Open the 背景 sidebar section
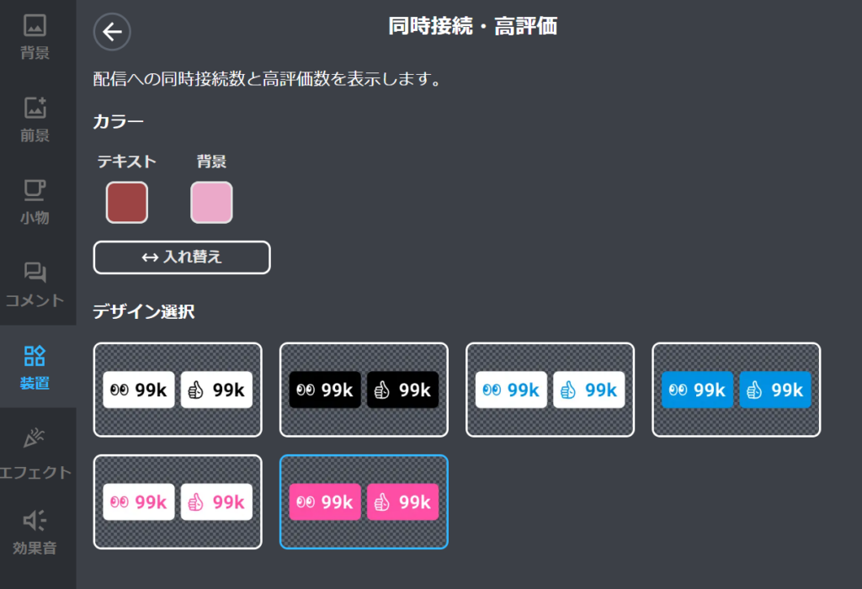862x589 pixels. (x=35, y=37)
